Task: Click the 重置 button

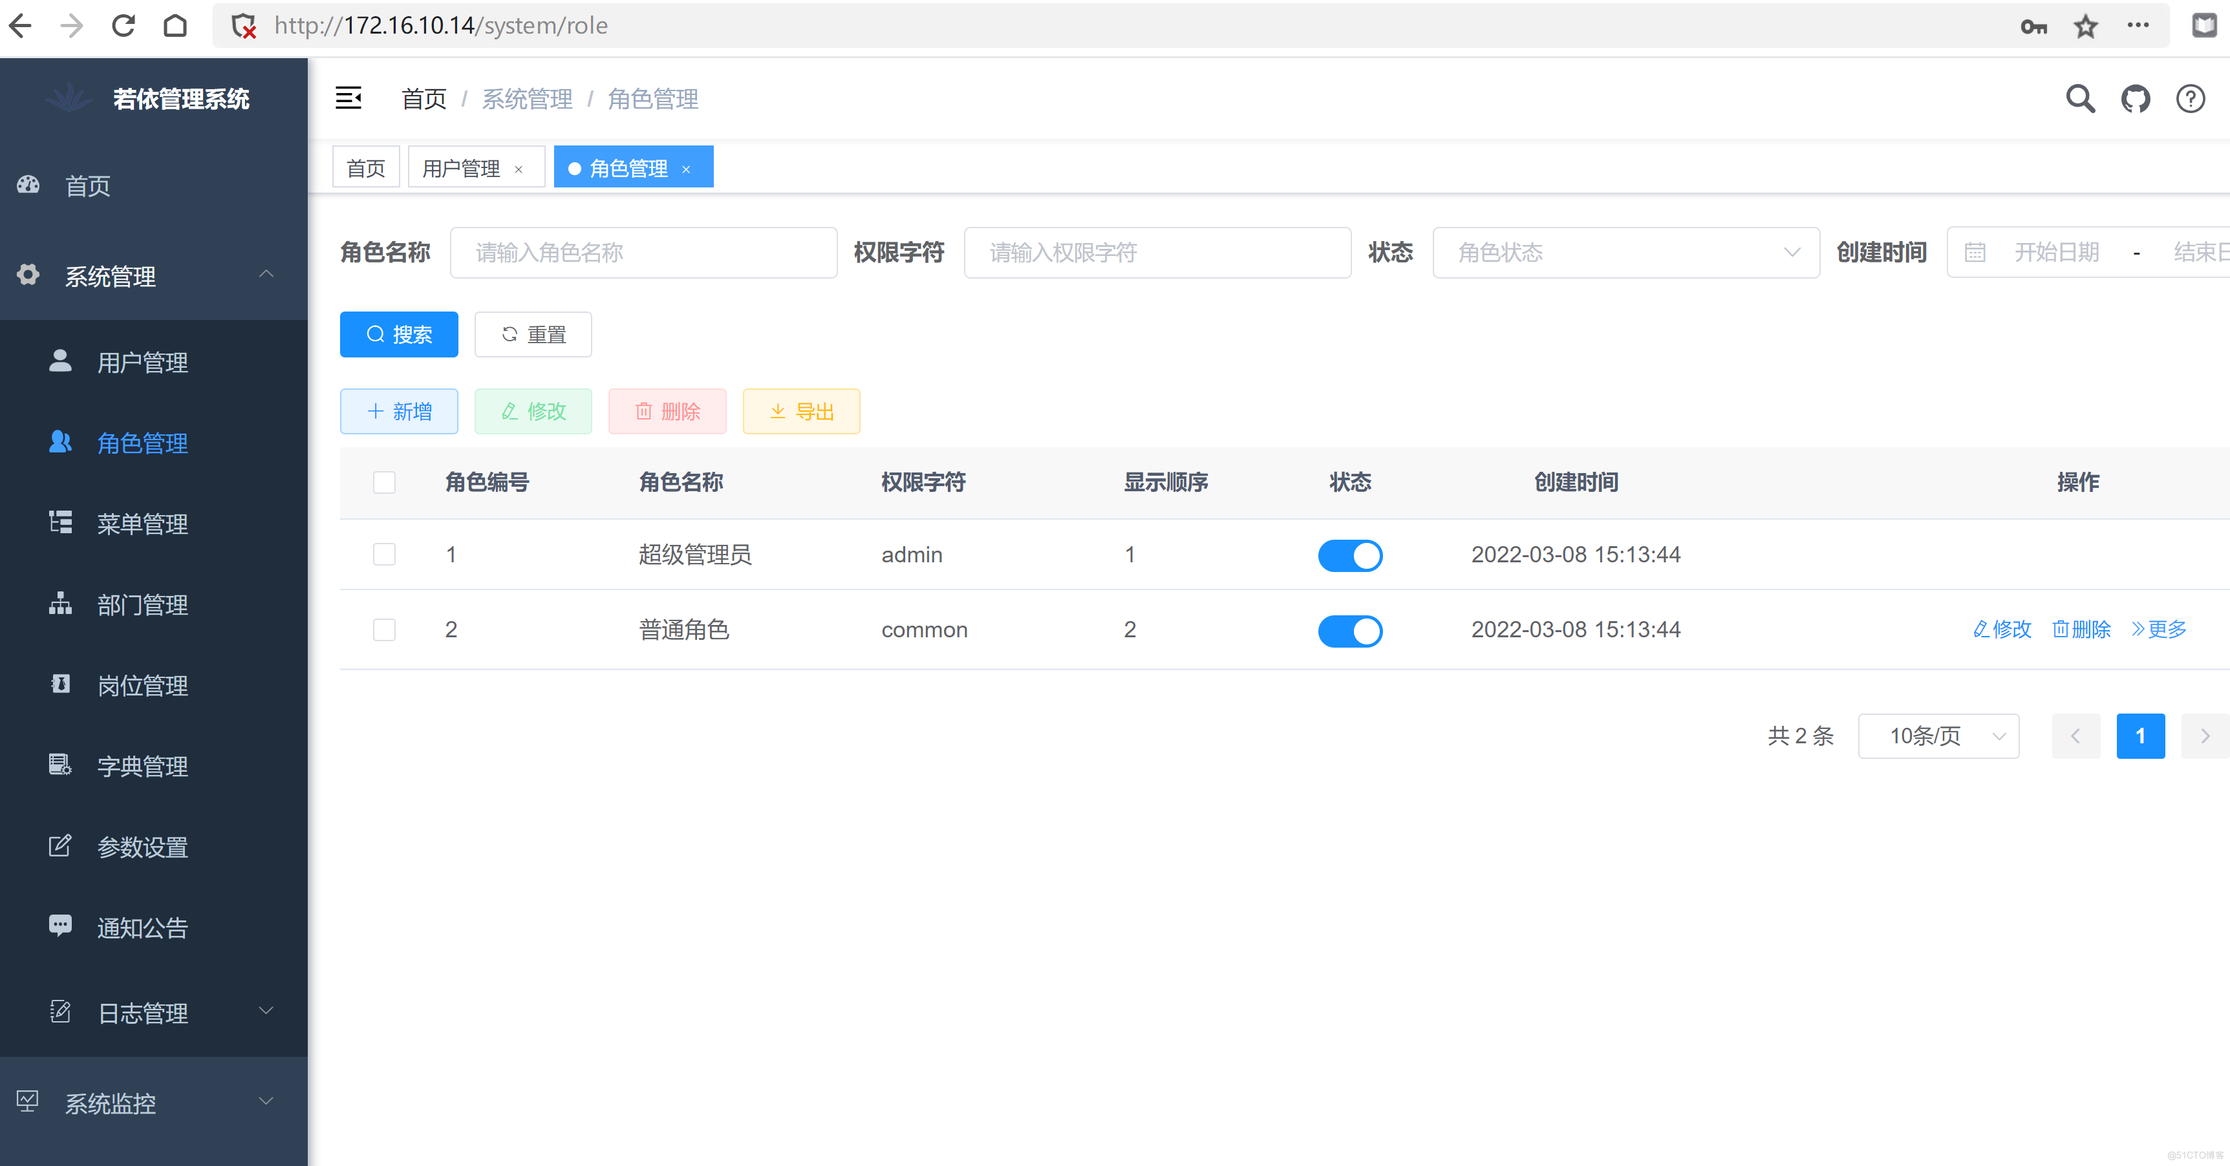Action: point(533,334)
